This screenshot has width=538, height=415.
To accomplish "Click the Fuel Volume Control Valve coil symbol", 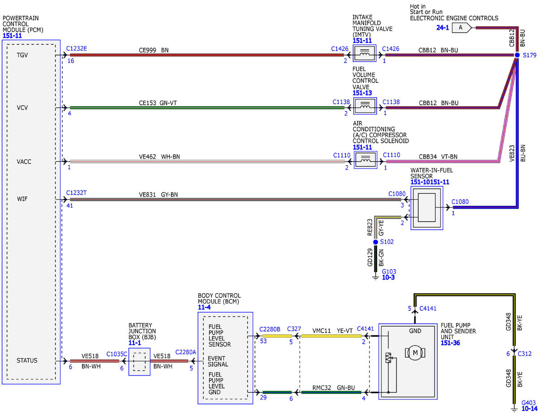I will click(365, 107).
